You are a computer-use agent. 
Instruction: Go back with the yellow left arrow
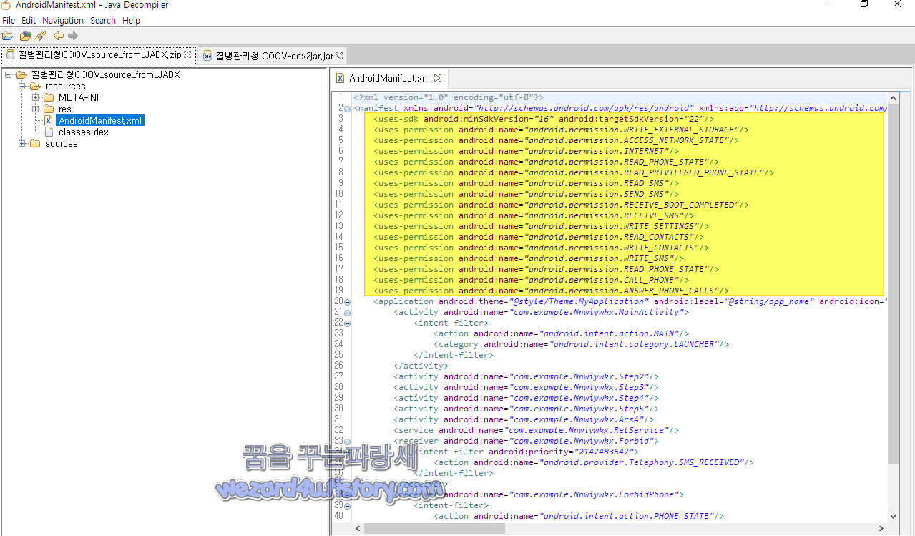pos(59,36)
